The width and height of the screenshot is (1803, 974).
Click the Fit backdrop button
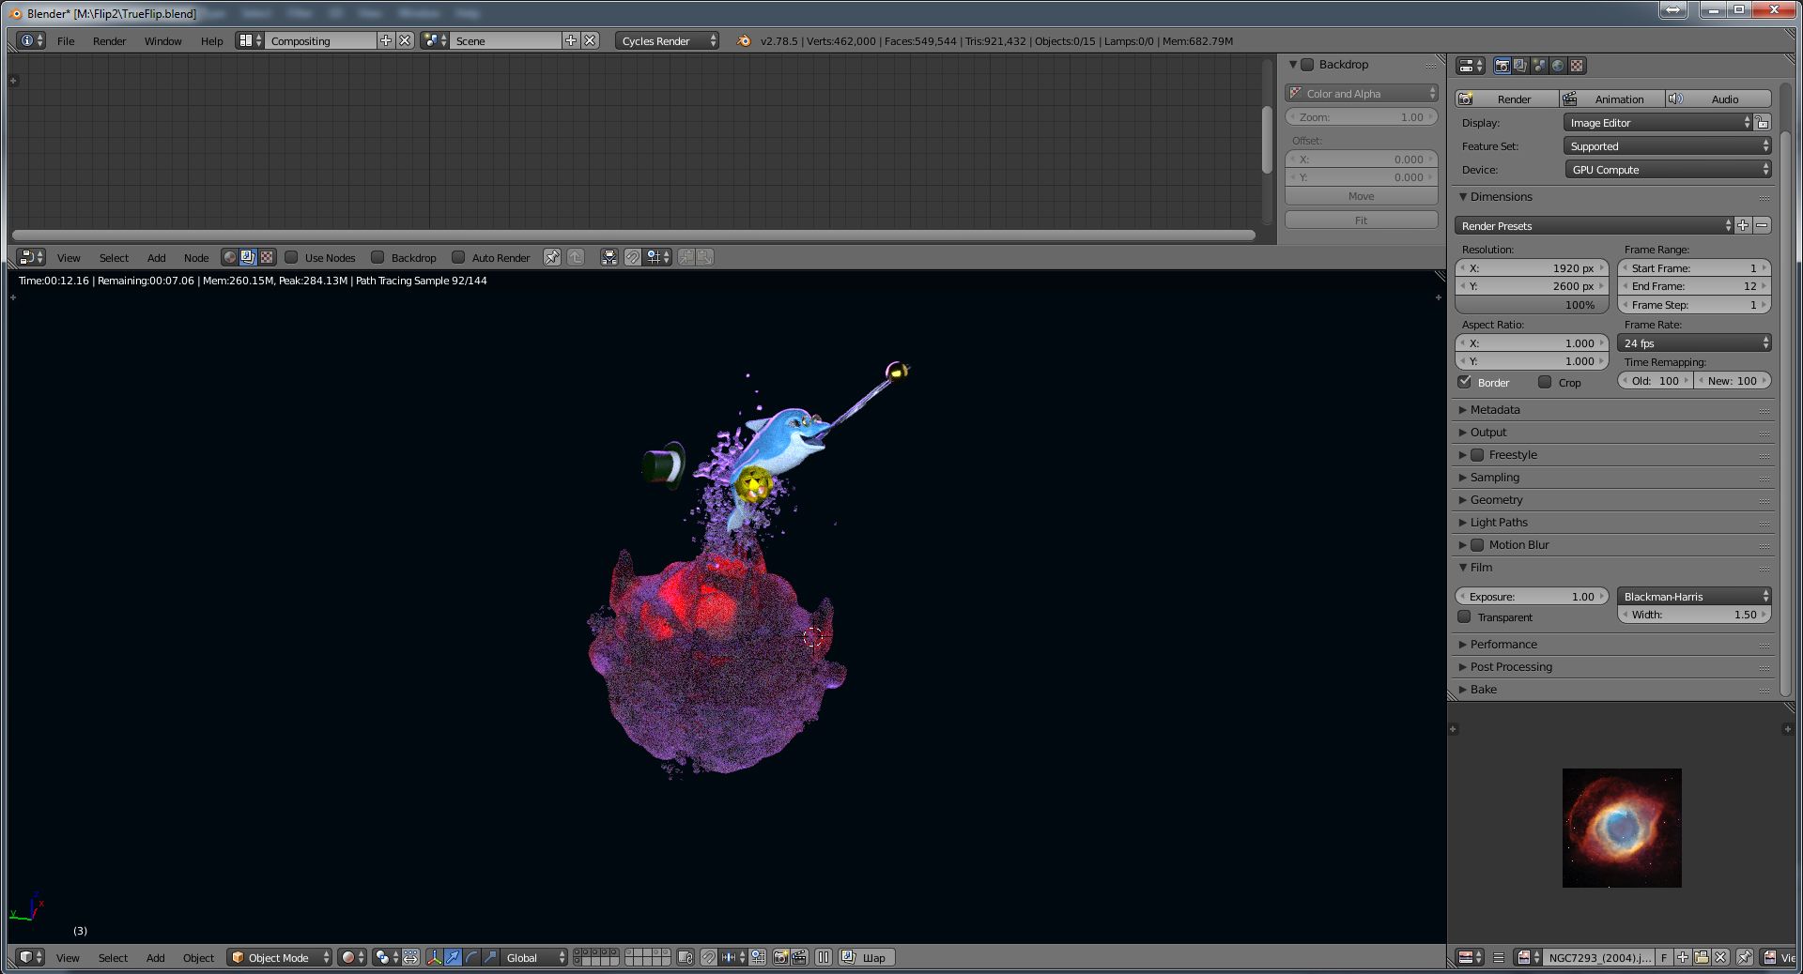(1362, 221)
